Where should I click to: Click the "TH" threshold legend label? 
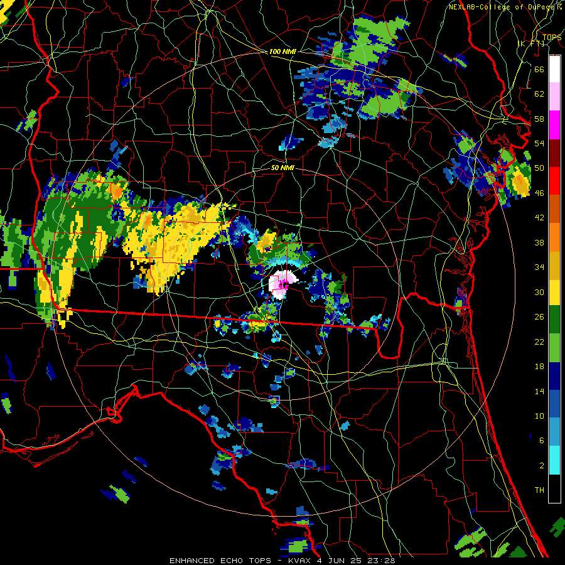(x=539, y=490)
